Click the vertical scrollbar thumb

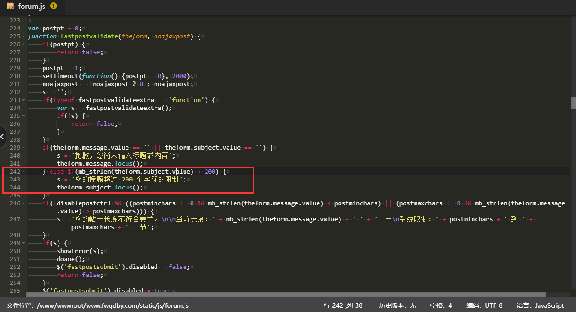[x=573, y=103]
